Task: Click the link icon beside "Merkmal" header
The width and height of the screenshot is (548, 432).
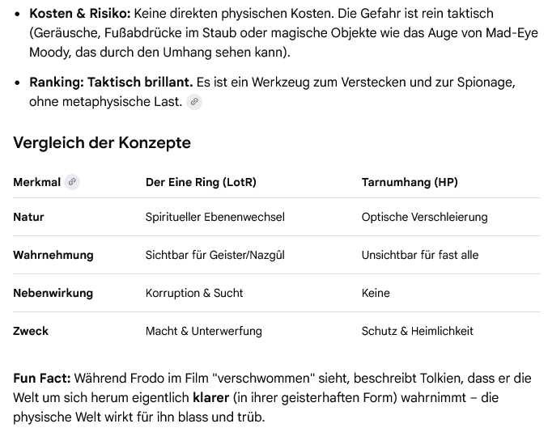Action: (x=72, y=182)
